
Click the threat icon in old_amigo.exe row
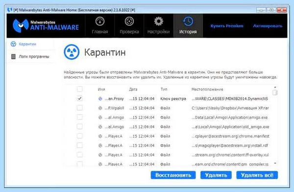100,127
